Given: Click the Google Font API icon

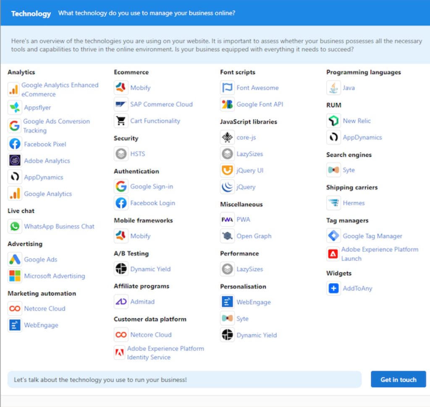Looking at the screenshot, I should [x=227, y=104].
